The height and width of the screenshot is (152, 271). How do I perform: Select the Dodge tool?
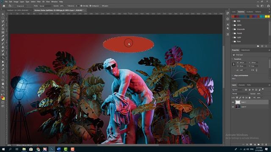click(x=3, y=65)
